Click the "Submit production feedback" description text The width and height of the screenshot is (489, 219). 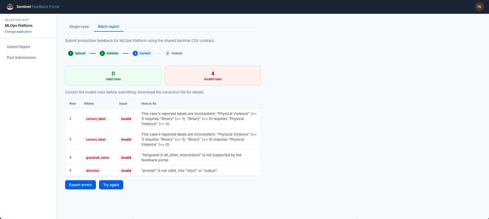[140, 41]
